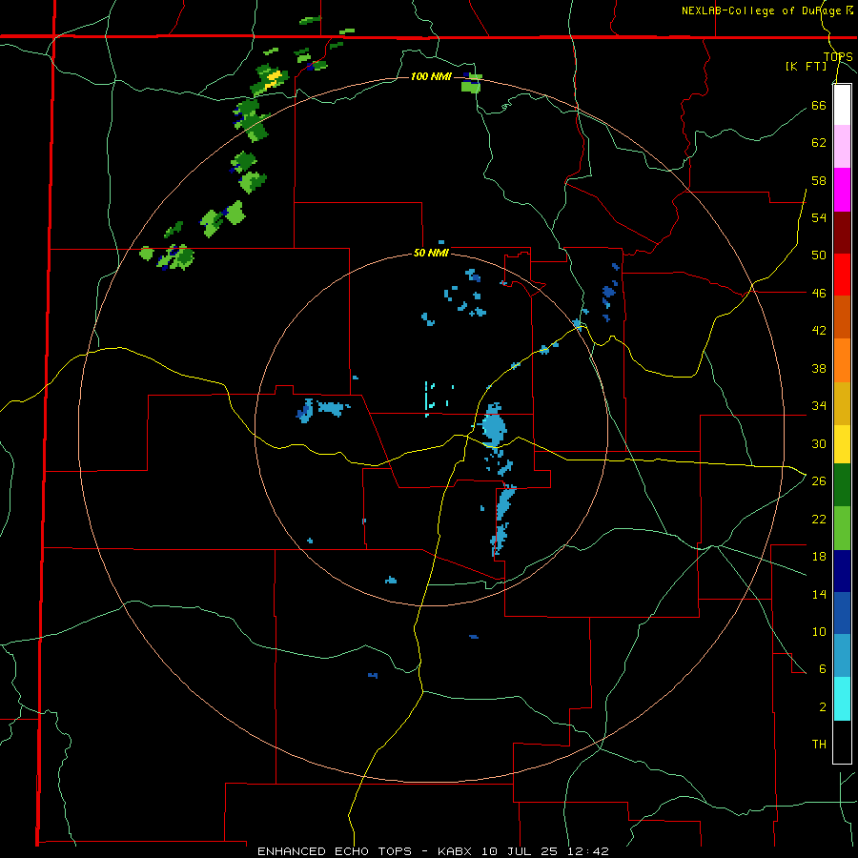Choose the dark green legend color block
858x858 pixels.
pos(842,485)
